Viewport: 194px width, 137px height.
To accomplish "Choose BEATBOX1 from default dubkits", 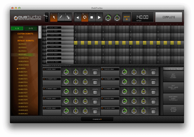I will click(x=23, y=44).
